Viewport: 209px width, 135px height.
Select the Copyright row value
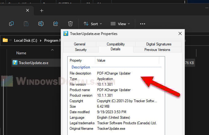[127, 101]
